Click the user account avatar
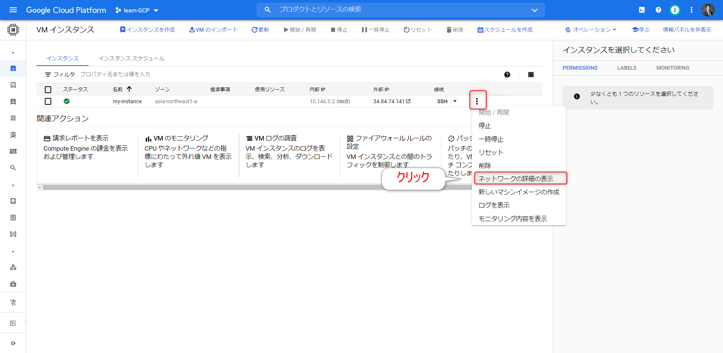 pyautogui.click(x=708, y=10)
